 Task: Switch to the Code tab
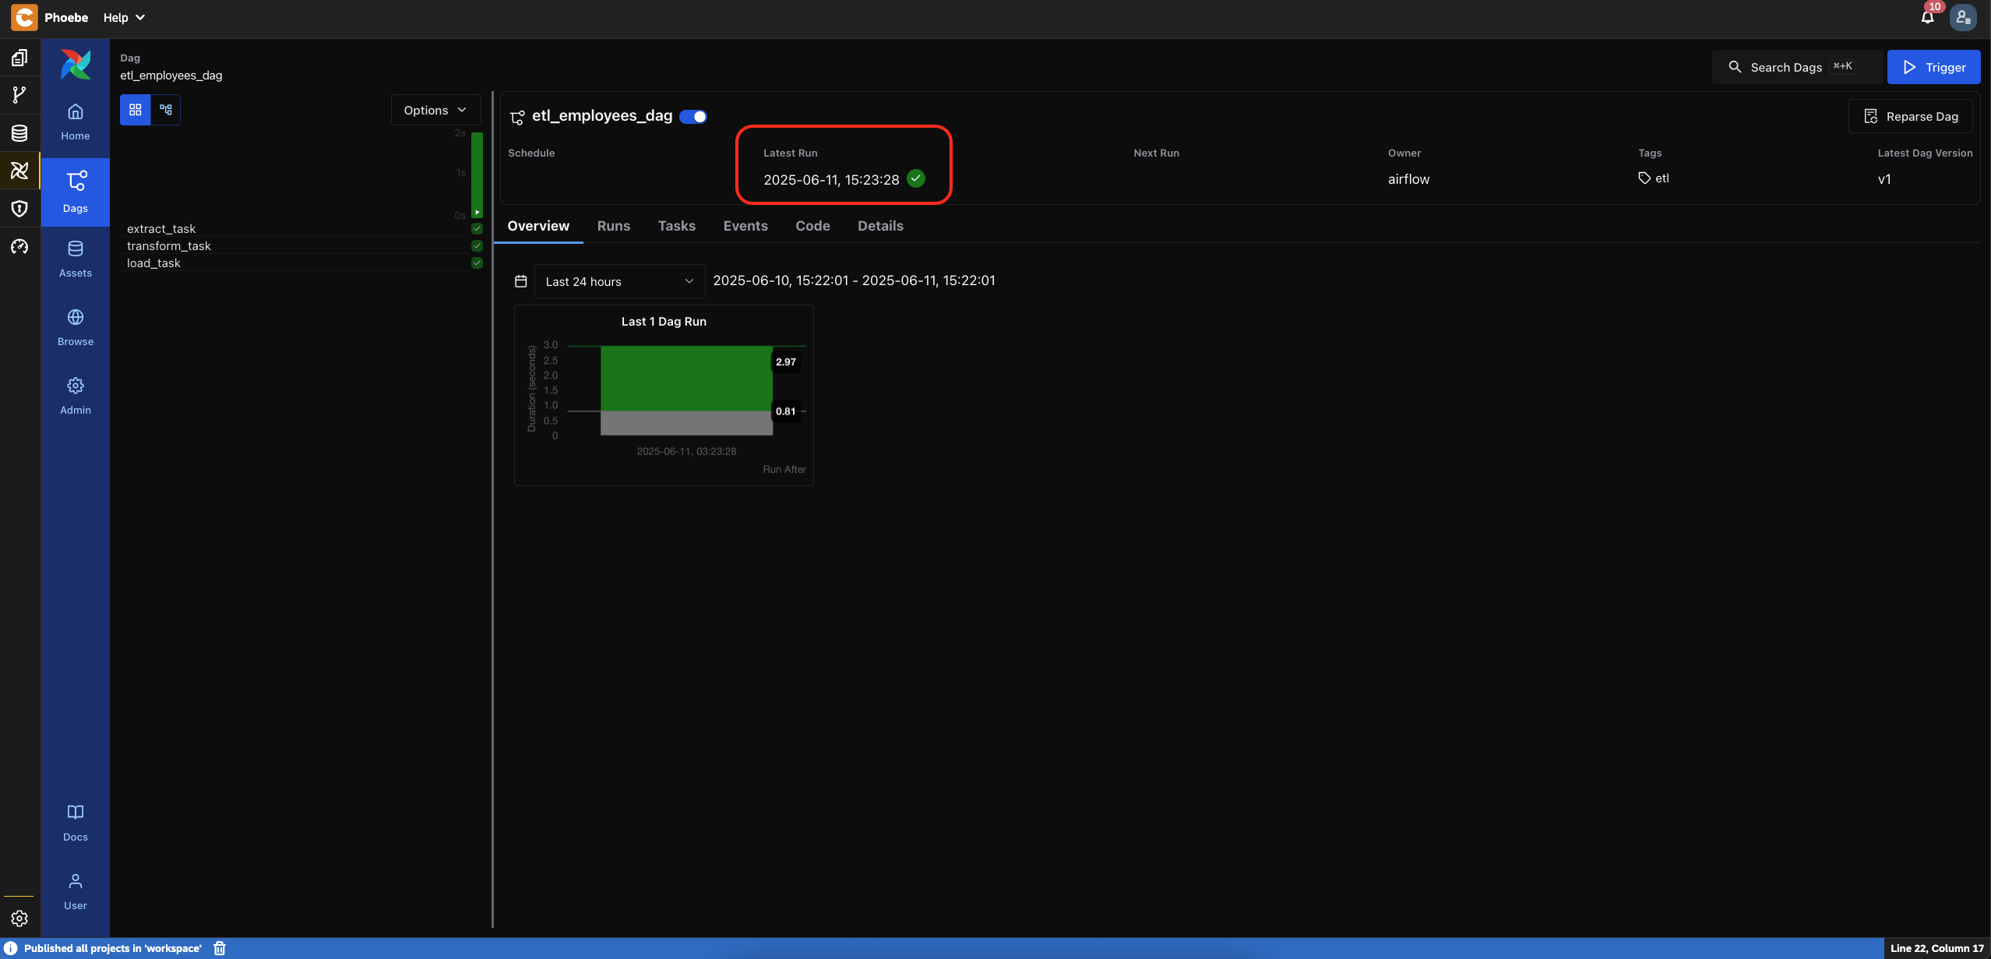[x=812, y=226]
